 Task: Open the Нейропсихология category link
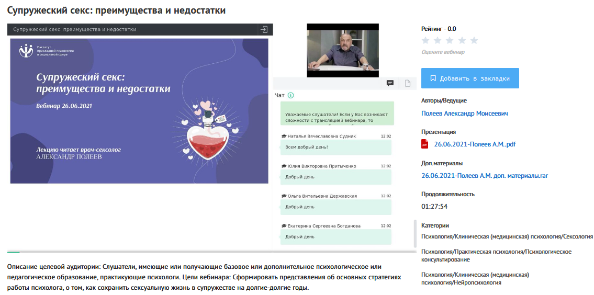(475, 278)
